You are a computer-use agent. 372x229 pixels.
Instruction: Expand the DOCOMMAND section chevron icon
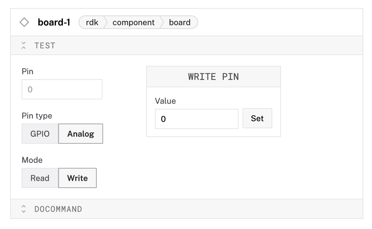coord(24,209)
